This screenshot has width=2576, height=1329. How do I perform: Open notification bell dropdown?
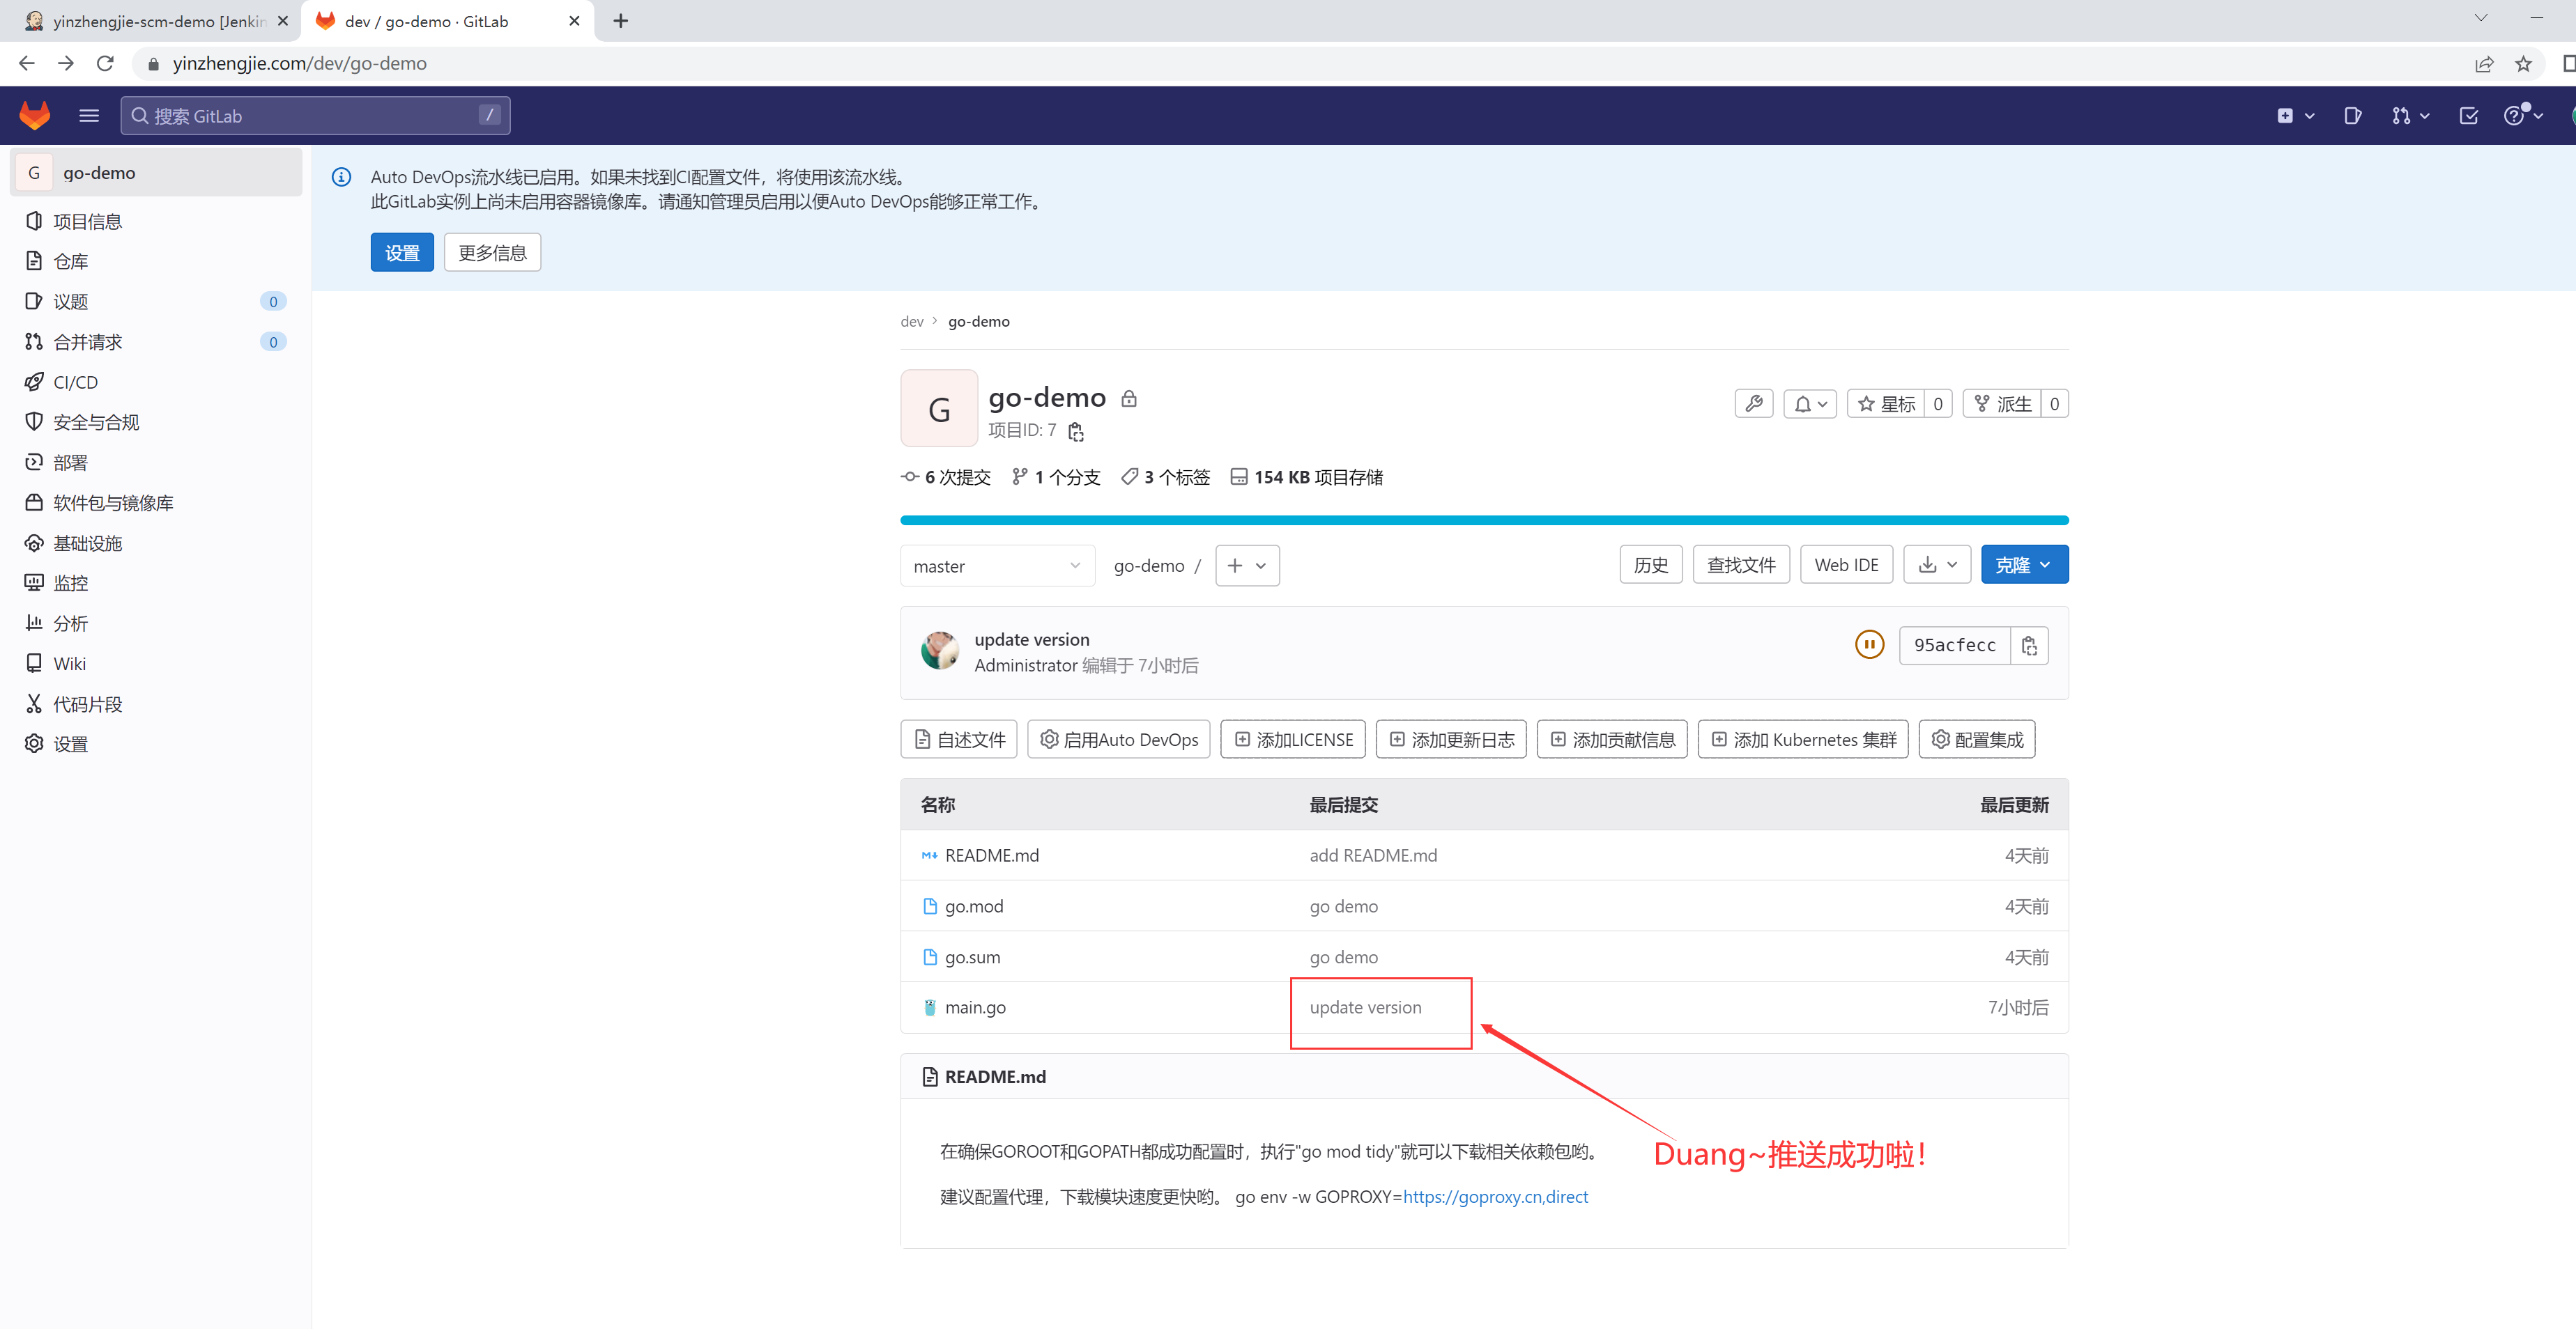click(x=1810, y=404)
